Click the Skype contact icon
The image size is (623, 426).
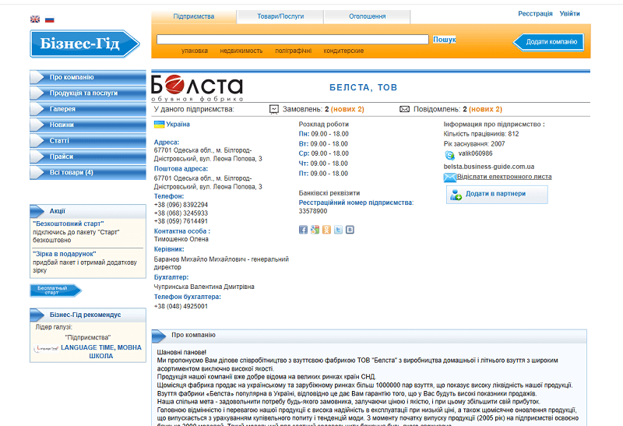[449, 155]
